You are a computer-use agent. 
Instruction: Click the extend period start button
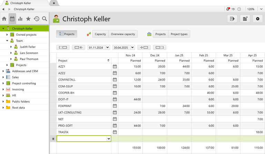point(63,47)
